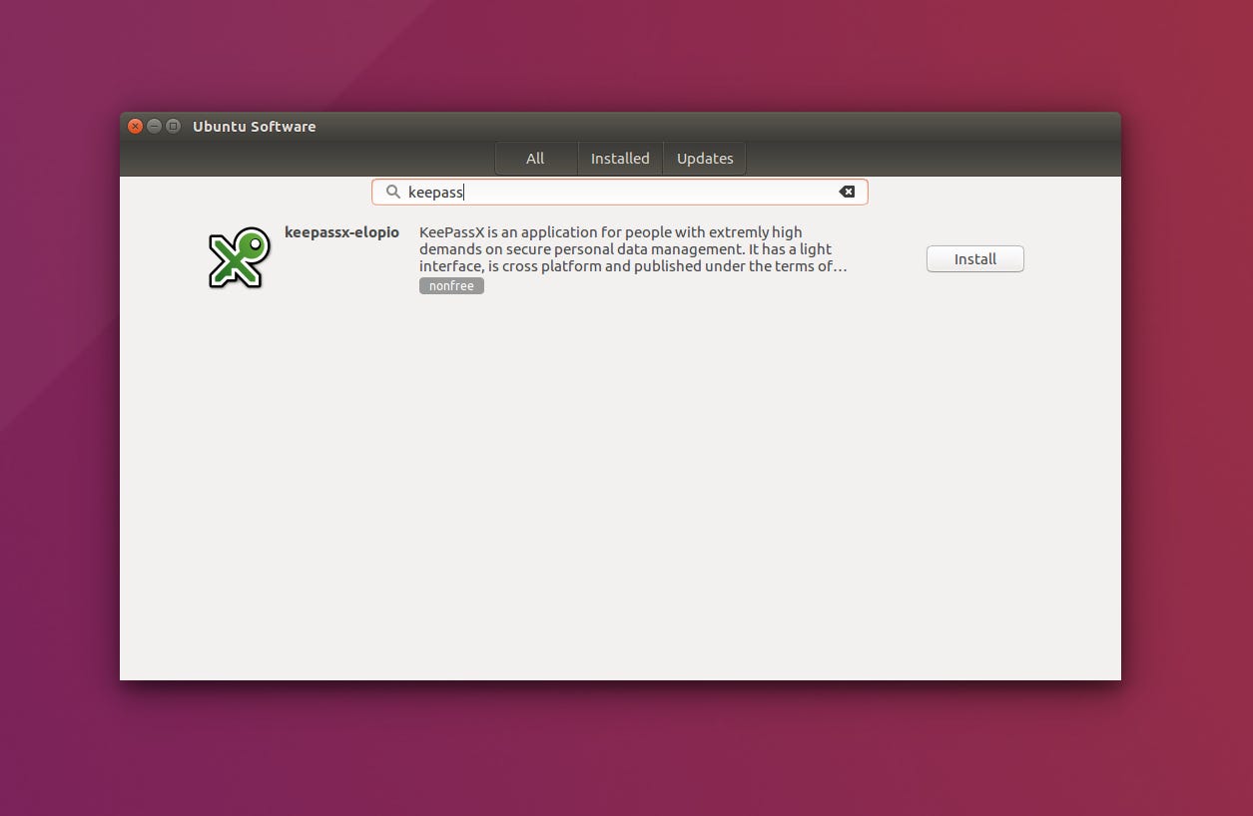The height and width of the screenshot is (816, 1253).
Task: Click the nonfree license badge
Action: coord(451,285)
